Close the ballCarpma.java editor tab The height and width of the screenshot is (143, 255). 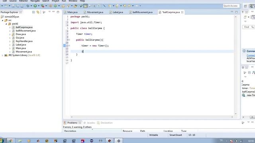182,12
